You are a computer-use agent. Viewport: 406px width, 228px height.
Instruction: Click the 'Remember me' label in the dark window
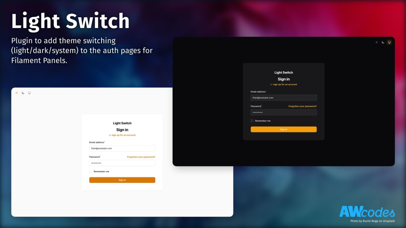263,121
